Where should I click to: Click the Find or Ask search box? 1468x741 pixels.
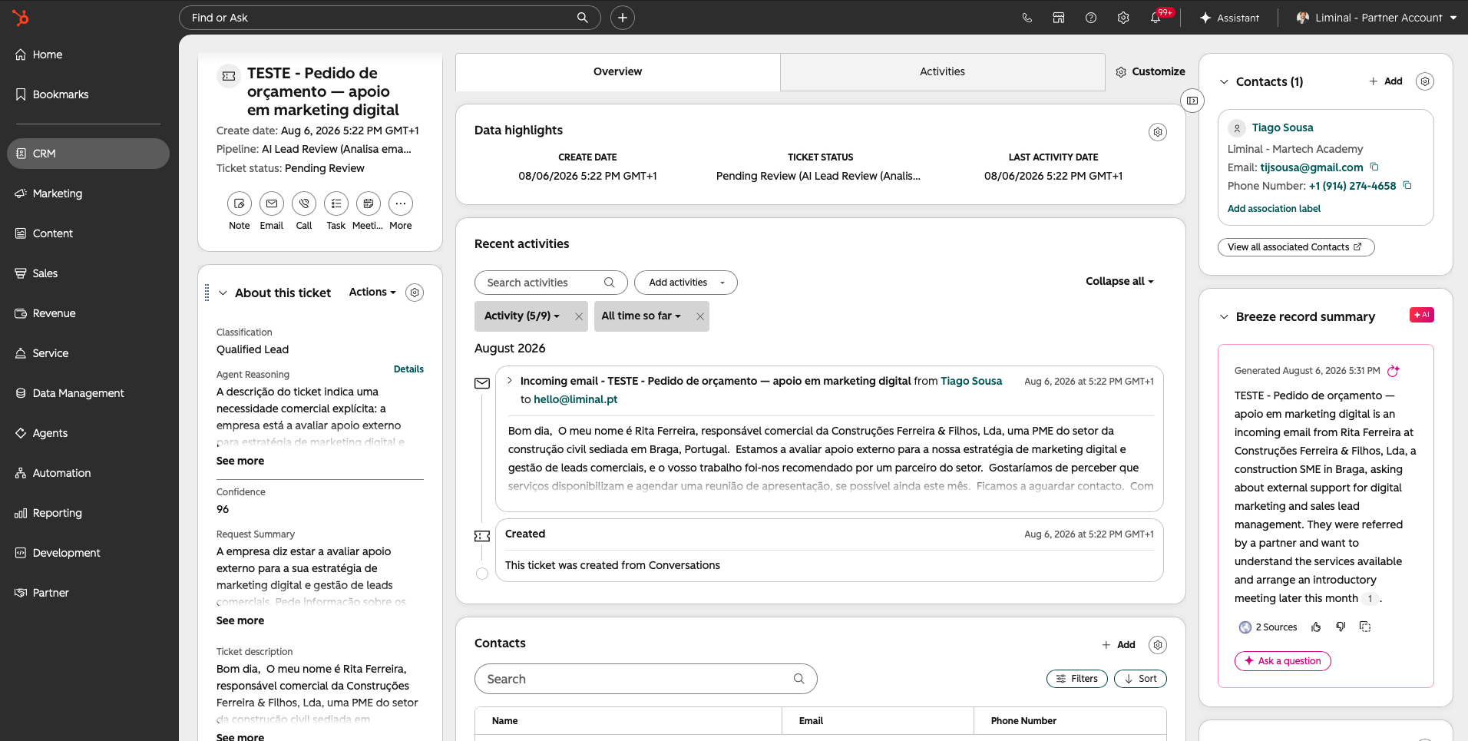tap(389, 18)
